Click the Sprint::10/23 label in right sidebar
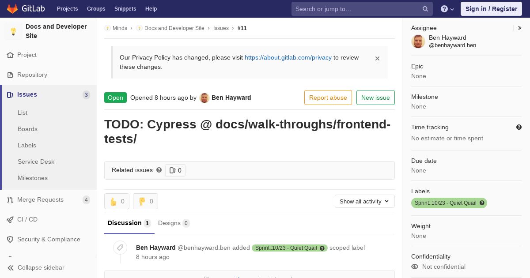 [x=445, y=203]
